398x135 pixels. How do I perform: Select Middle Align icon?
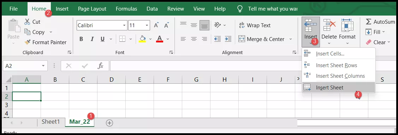pos(194,25)
